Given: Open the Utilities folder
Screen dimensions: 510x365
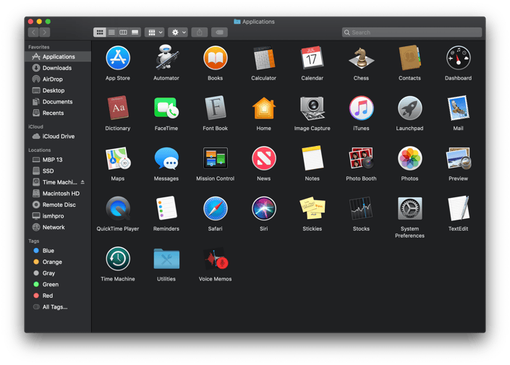Looking at the screenshot, I should point(166,259).
